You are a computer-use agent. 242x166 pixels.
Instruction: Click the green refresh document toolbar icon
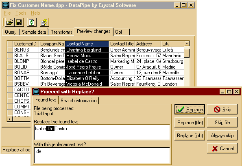coord(32,22)
